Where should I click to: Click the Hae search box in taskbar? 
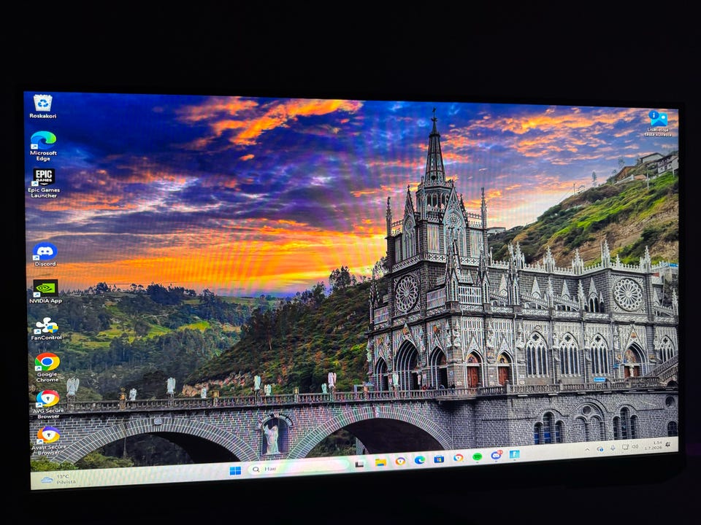click(298, 468)
